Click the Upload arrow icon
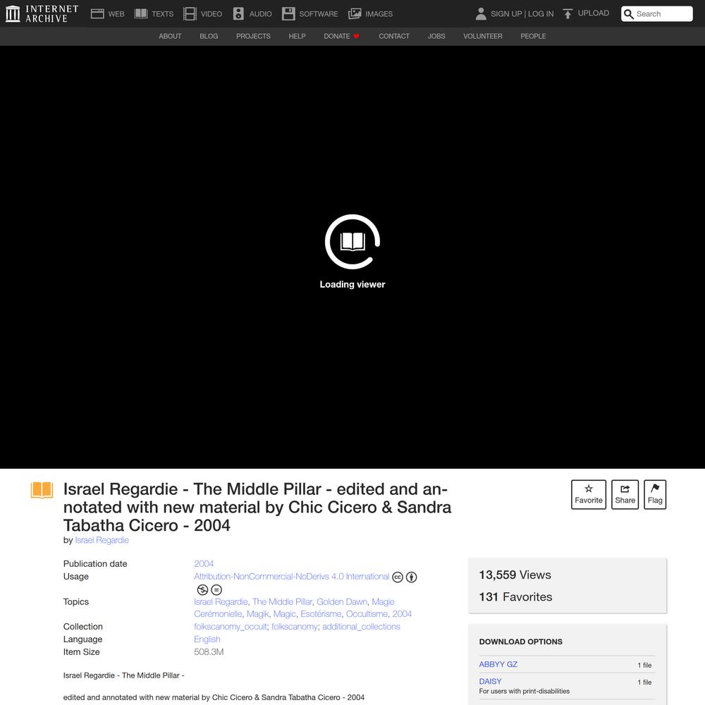 pos(568,14)
